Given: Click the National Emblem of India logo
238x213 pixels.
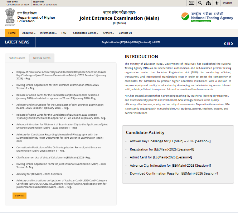Looking at the screenshot, I should (10, 17).
